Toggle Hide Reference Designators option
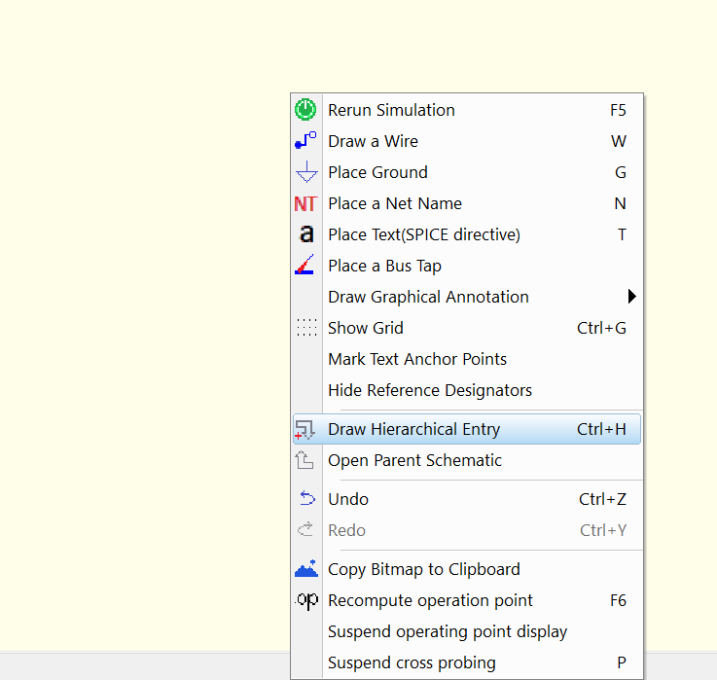 click(430, 390)
